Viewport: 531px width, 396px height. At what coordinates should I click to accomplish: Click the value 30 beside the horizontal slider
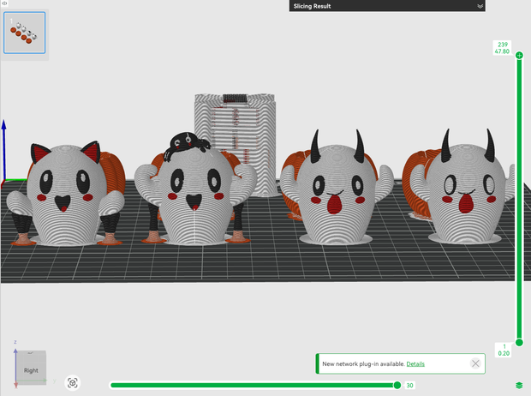(409, 385)
